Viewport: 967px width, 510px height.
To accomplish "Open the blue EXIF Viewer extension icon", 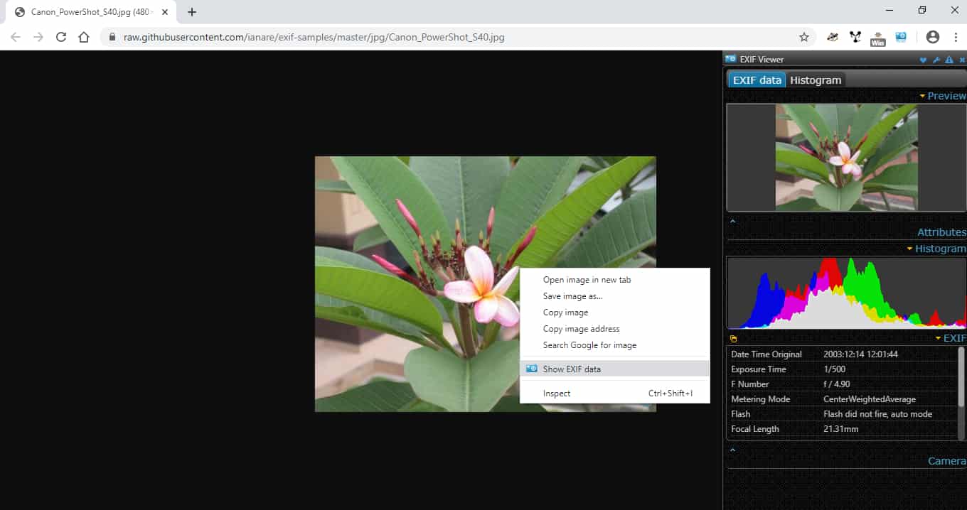I will click(x=901, y=37).
